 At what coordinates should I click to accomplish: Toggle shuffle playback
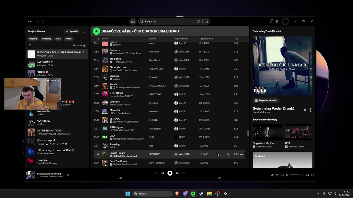pyautogui.click(x=156, y=173)
